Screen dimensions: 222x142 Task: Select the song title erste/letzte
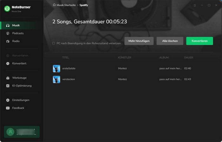coord(69,68)
